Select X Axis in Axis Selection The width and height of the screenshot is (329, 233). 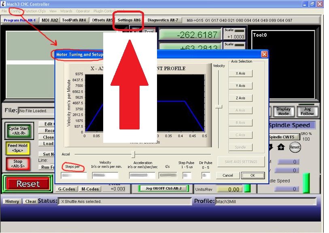(x=240, y=73)
